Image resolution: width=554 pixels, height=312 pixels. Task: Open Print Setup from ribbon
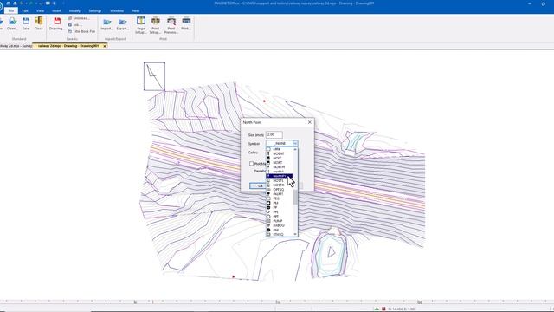tap(155, 25)
